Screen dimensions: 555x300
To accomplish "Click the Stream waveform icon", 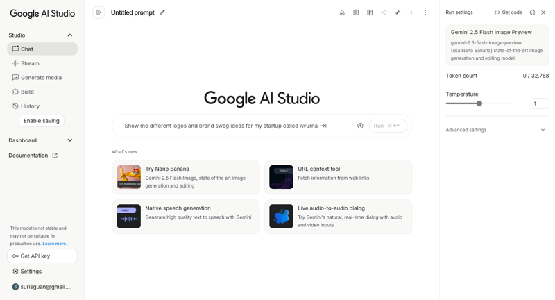I will point(15,63).
